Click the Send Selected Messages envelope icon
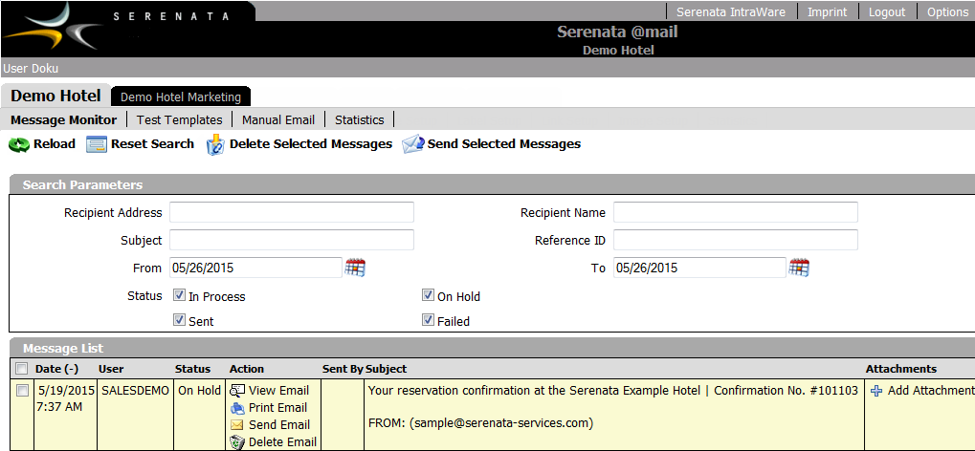This screenshot has height=451, width=975. 413,144
